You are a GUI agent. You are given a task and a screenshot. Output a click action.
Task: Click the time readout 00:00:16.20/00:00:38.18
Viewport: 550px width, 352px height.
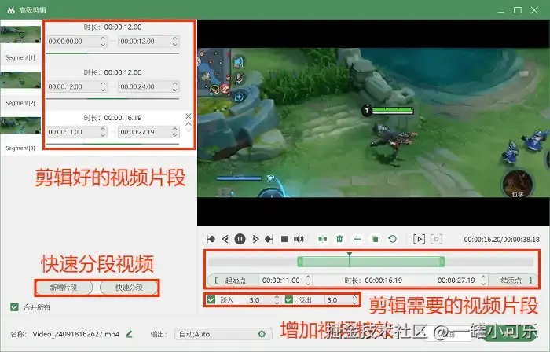[x=501, y=240]
